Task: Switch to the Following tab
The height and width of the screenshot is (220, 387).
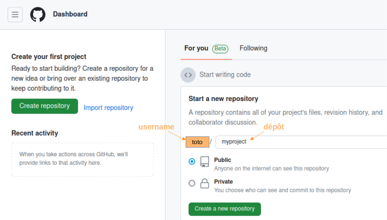Action: click(253, 48)
